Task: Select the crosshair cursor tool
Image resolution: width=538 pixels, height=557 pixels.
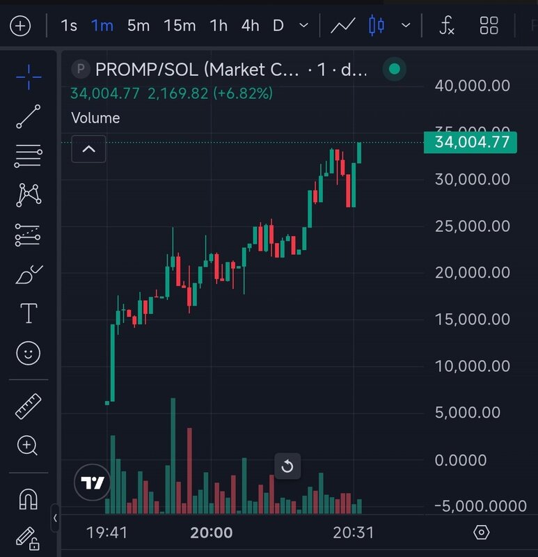Action: point(28,77)
